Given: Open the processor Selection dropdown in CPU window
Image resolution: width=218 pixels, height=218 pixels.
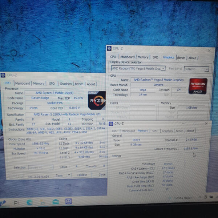Looking at the screenshot, I should click(41, 167).
